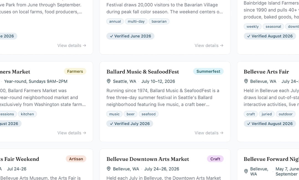Image resolution: width=299 pixels, height=180 pixels.
Task: Click 'Year-round, Sundays 9AM–2PM' text
Action: (36, 81)
